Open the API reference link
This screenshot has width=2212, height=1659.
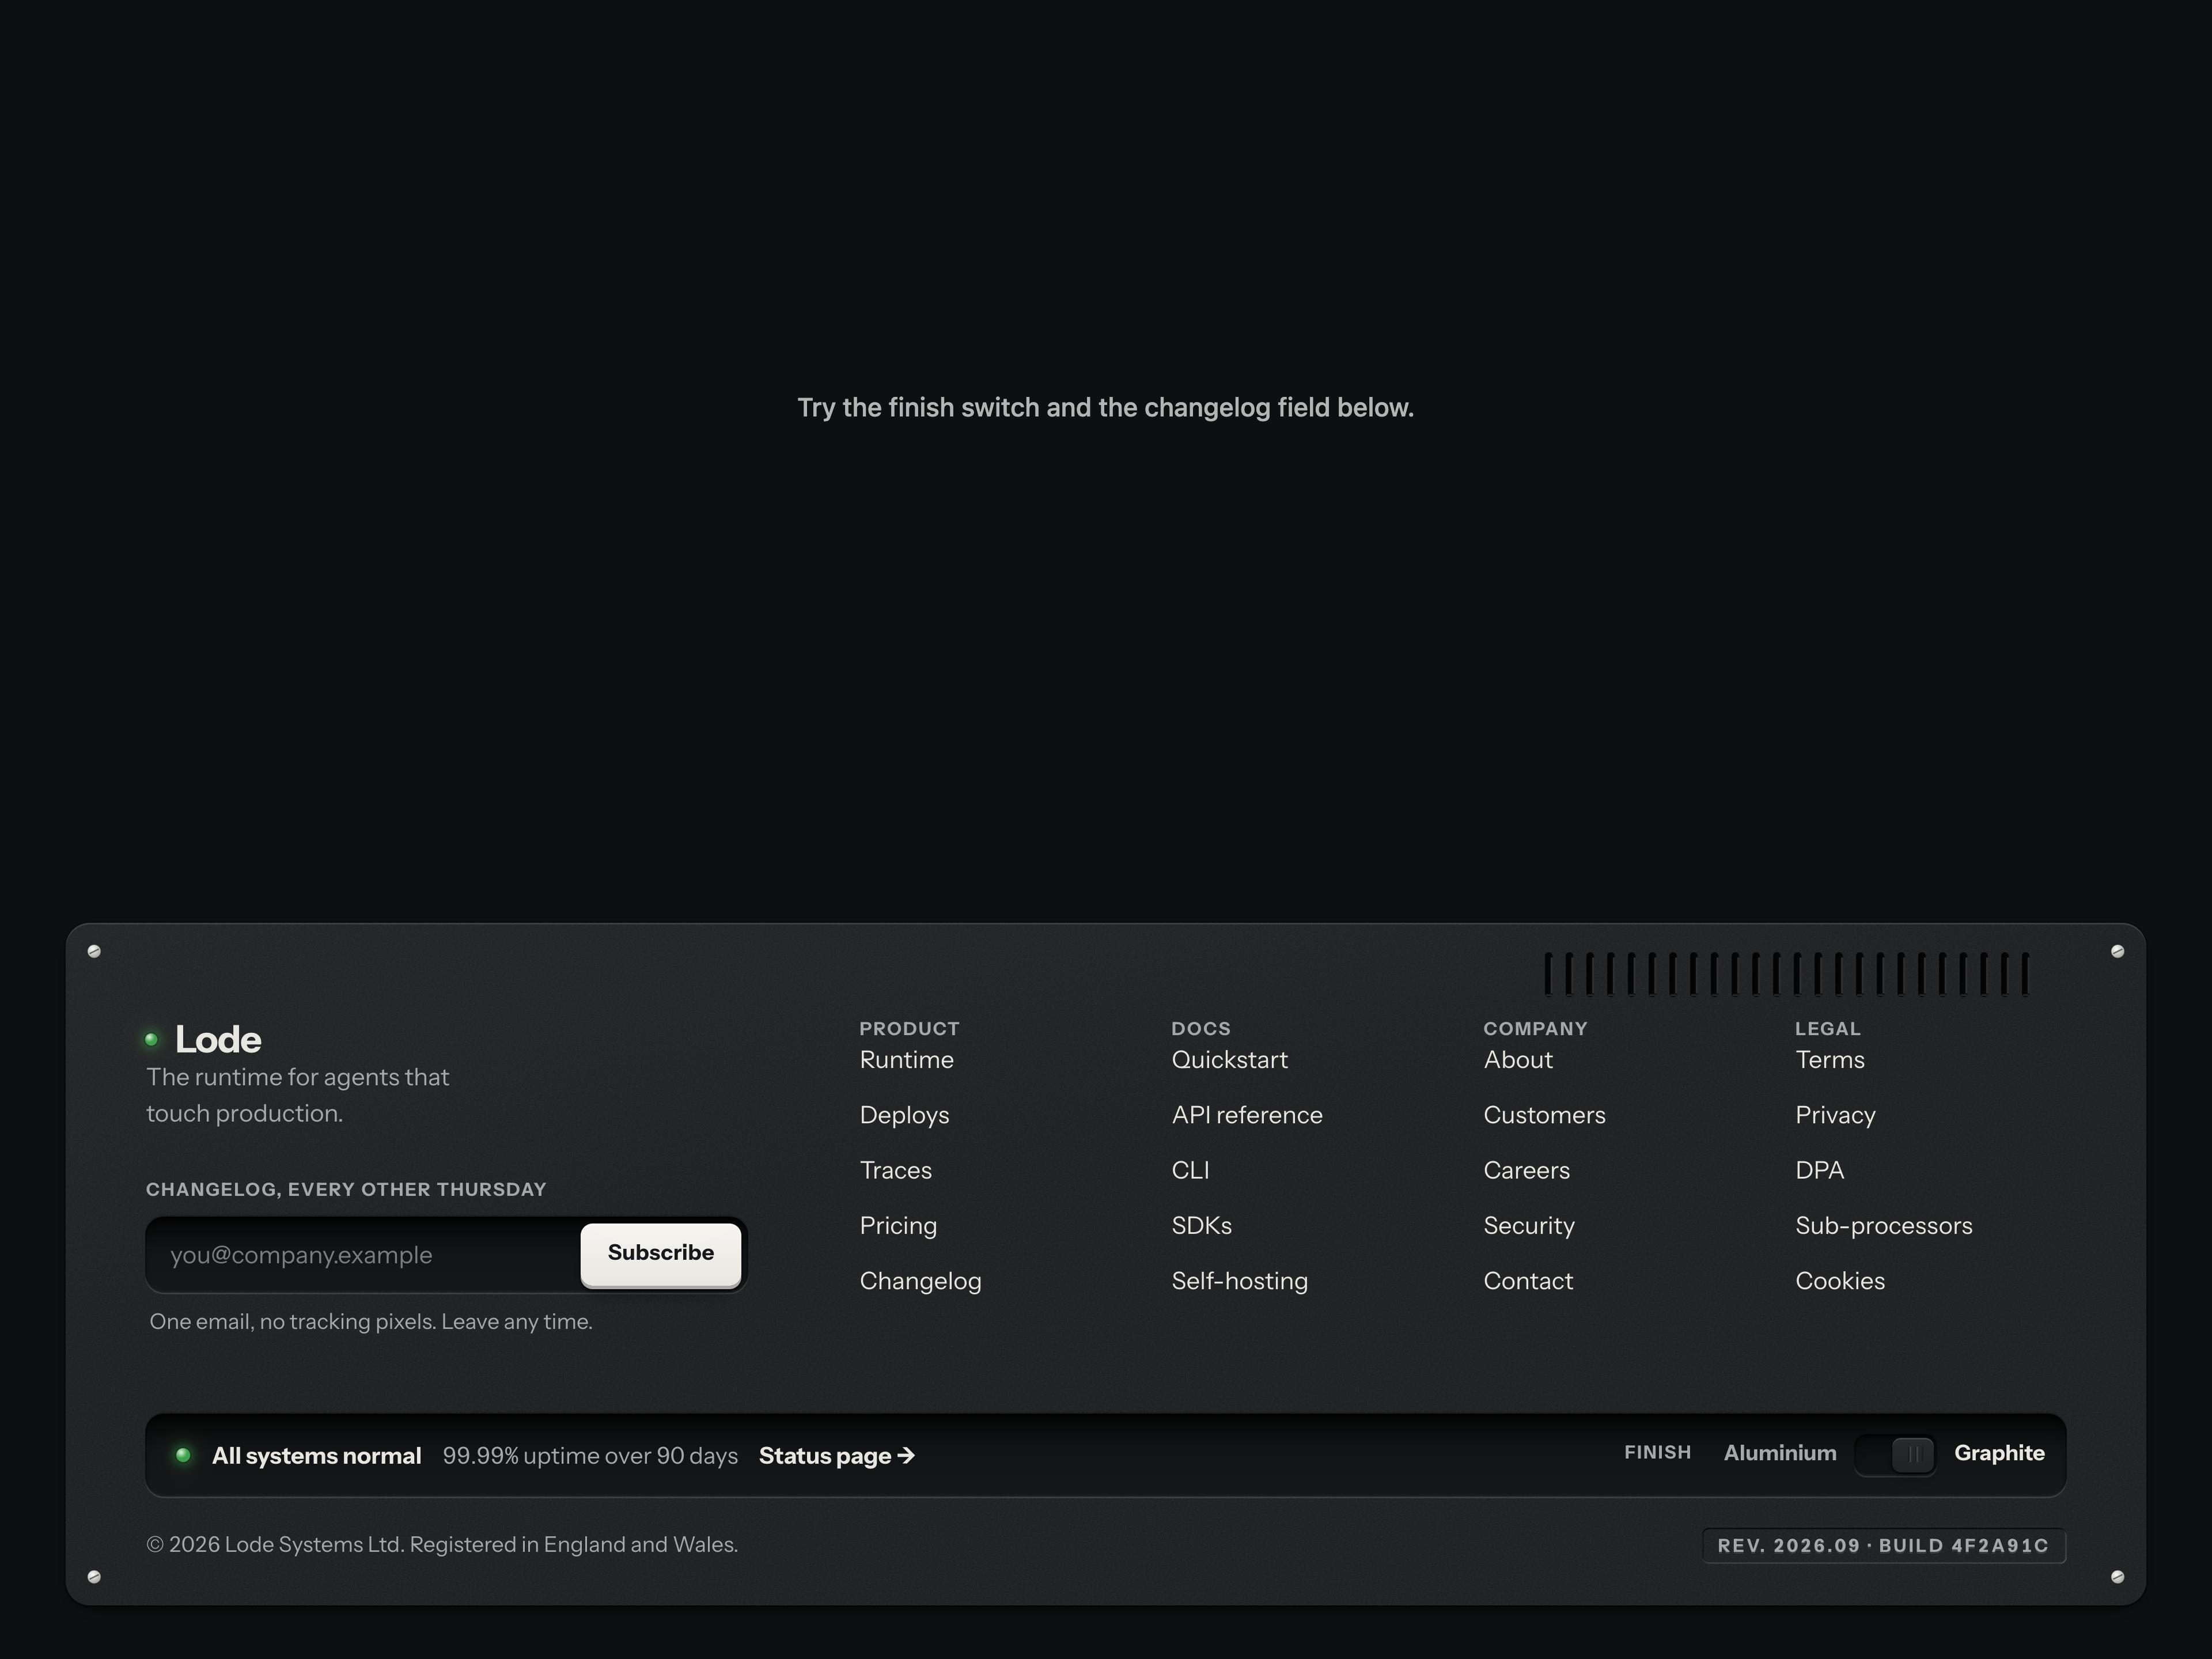pyautogui.click(x=1247, y=1115)
